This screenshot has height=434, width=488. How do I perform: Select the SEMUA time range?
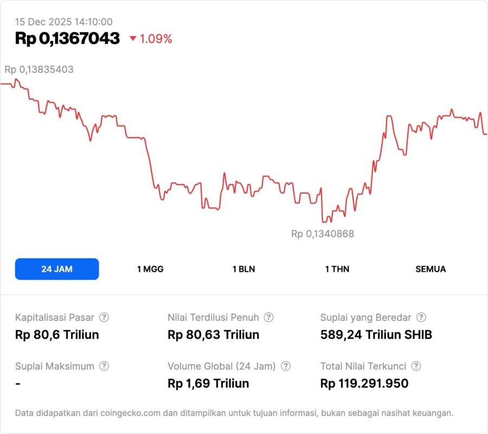point(431,269)
